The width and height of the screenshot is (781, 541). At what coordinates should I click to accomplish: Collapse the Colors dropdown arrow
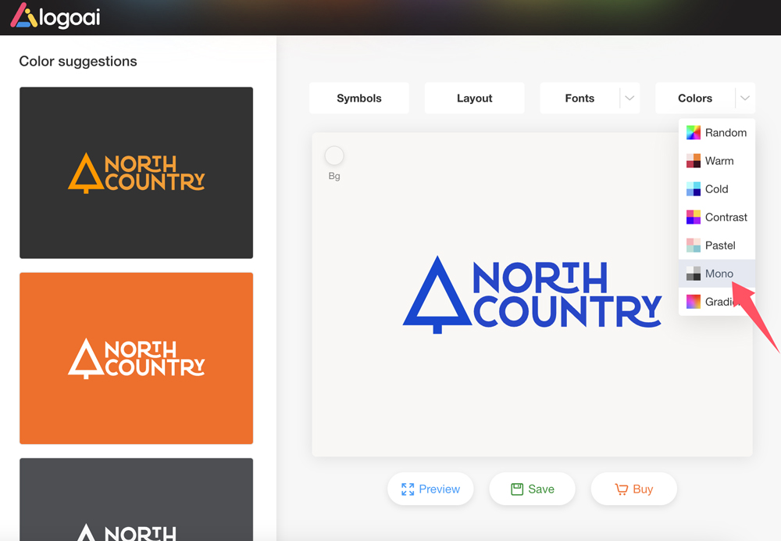tap(745, 99)
